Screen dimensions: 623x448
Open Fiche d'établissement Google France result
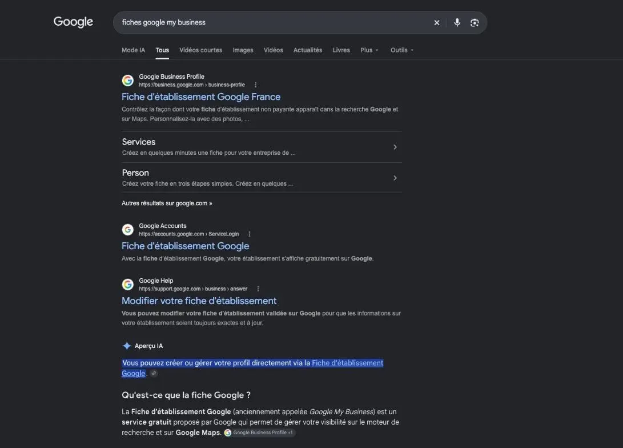tap(201, 97)
